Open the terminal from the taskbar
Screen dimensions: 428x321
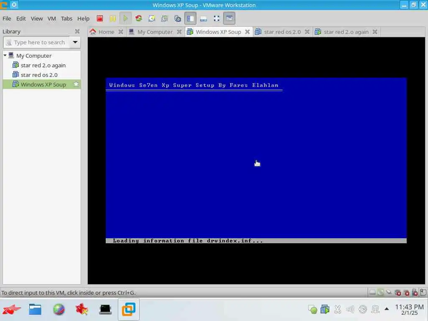click(x=105, y=309)
